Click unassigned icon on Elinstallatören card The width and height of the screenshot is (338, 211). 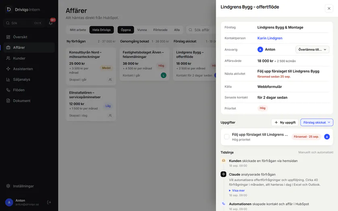point(110,116)
